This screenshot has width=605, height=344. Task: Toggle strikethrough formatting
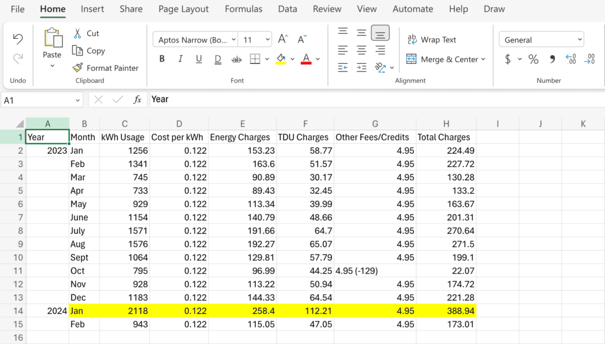click(x=236, y=59)
